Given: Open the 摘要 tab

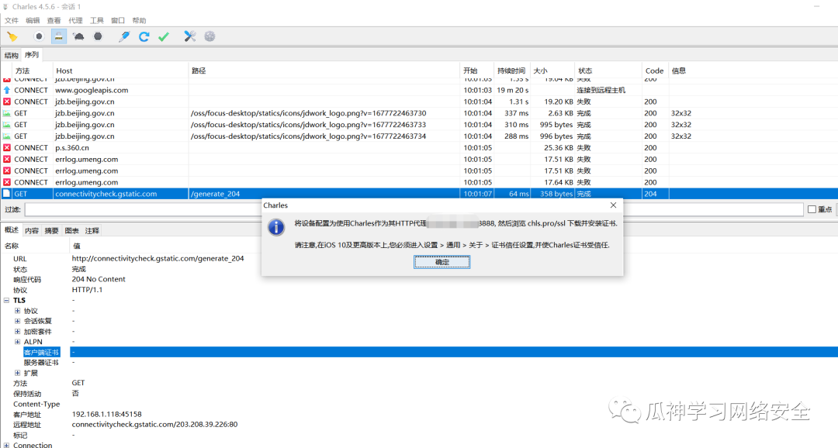Looking at the screenshot, I should [x=51, y=231].
